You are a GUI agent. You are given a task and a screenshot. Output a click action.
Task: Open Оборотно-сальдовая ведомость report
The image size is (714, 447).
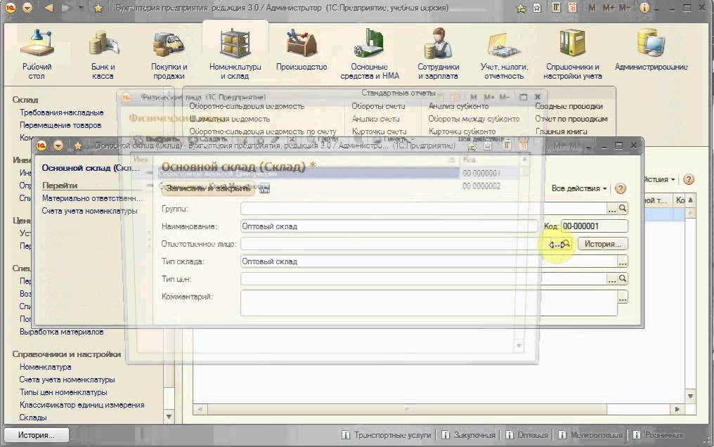247,106
